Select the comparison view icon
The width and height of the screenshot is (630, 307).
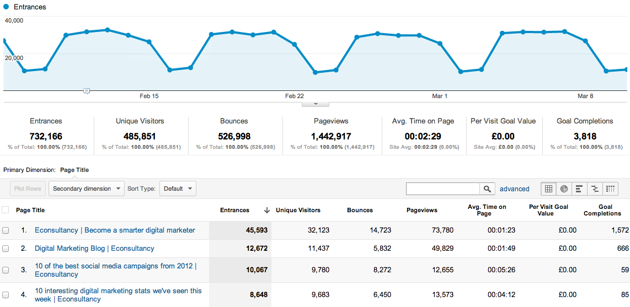click(x=595, y=188)
